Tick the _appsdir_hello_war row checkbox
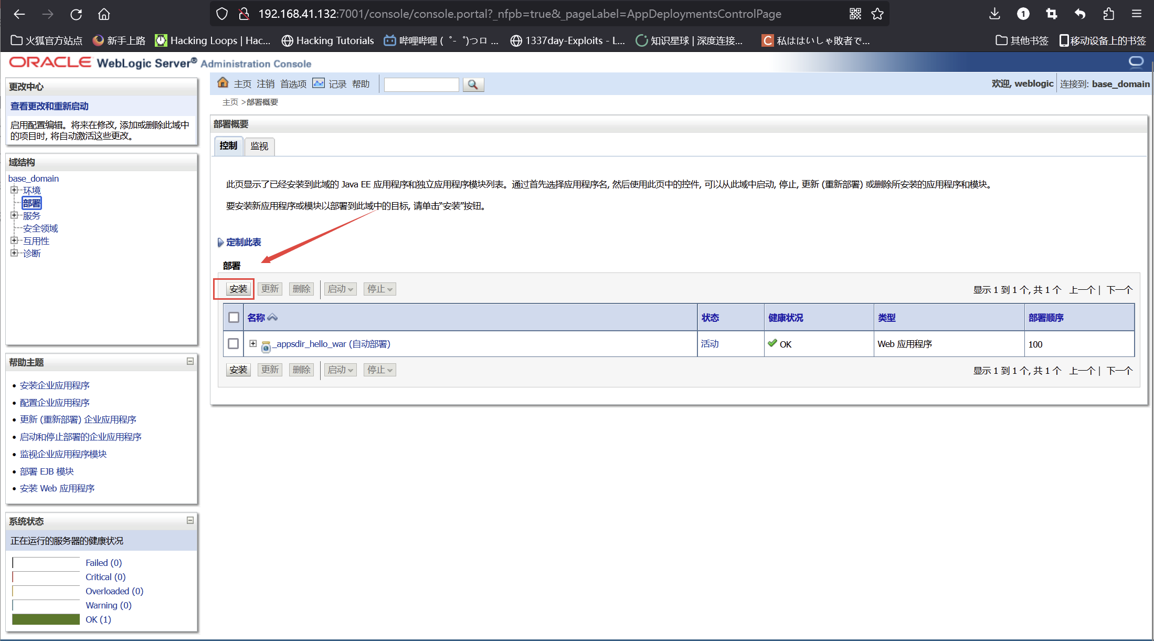The width and height of the screenshot is (1154, 641). click(x=234, y=344)
